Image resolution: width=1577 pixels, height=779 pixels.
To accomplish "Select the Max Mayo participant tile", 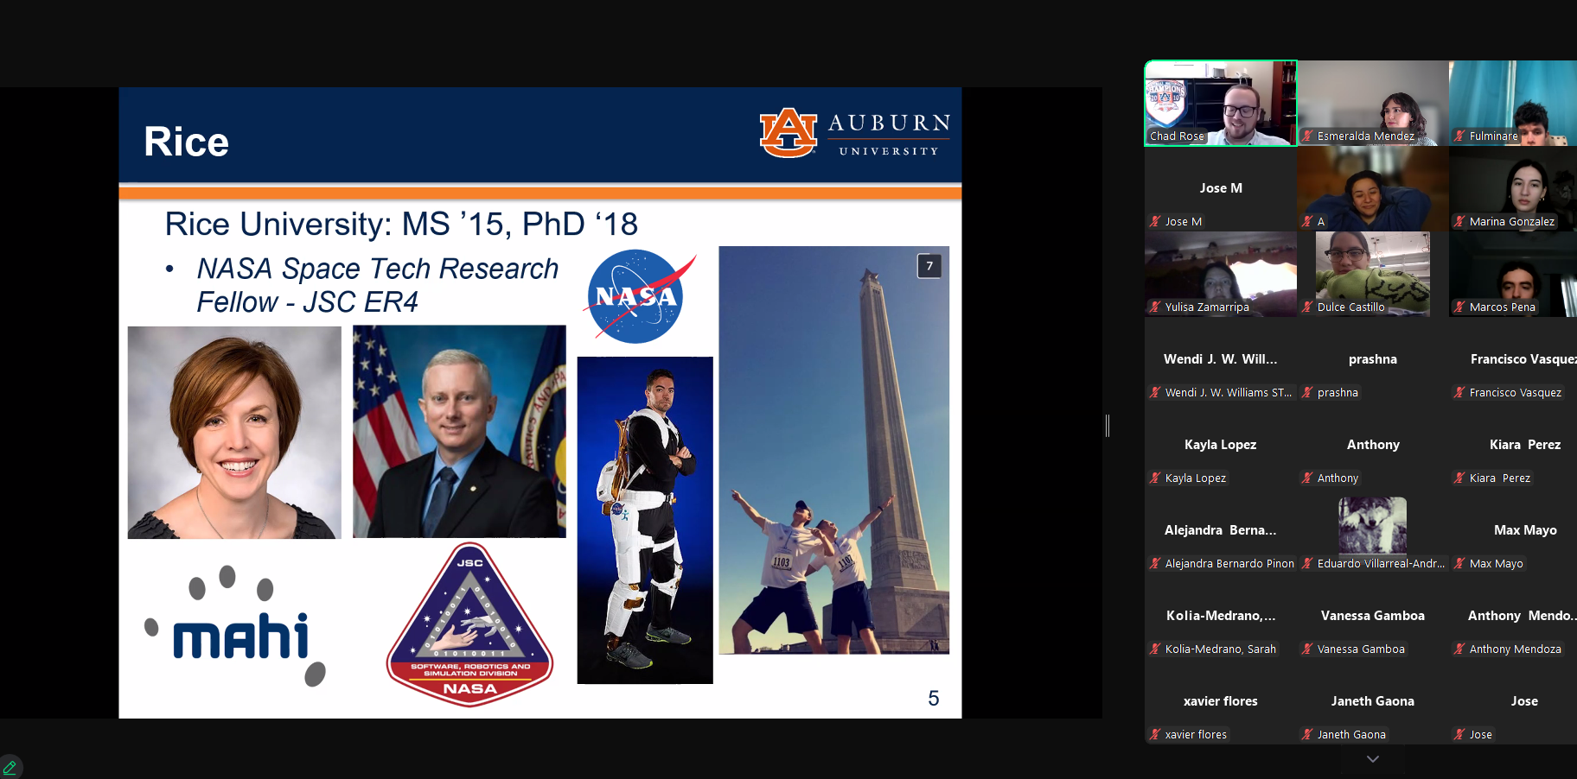I will pos(1524,530).
